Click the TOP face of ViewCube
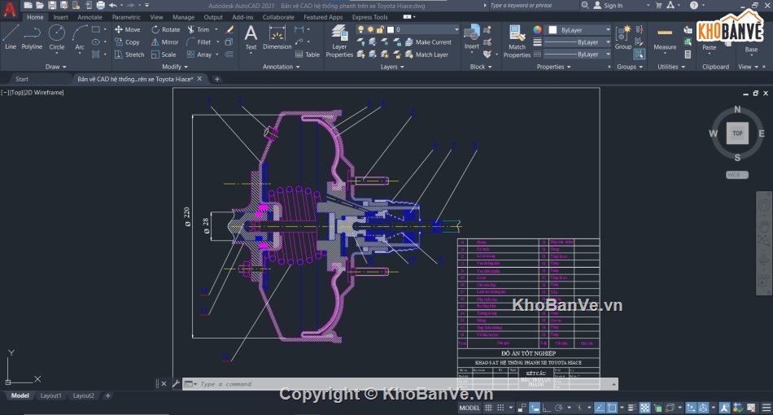 [x=737, y=133]
